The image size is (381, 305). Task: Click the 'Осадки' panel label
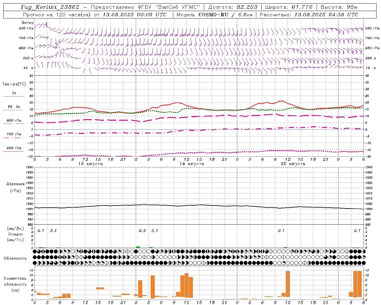15,234
